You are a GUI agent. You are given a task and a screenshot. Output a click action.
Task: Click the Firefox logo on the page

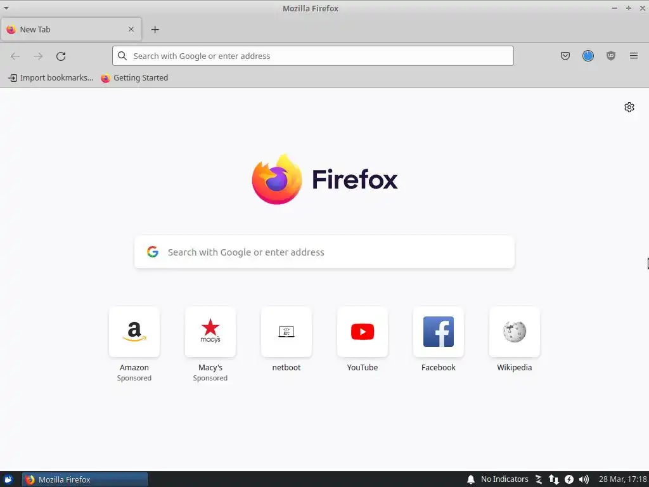click(x=276, y=179)
